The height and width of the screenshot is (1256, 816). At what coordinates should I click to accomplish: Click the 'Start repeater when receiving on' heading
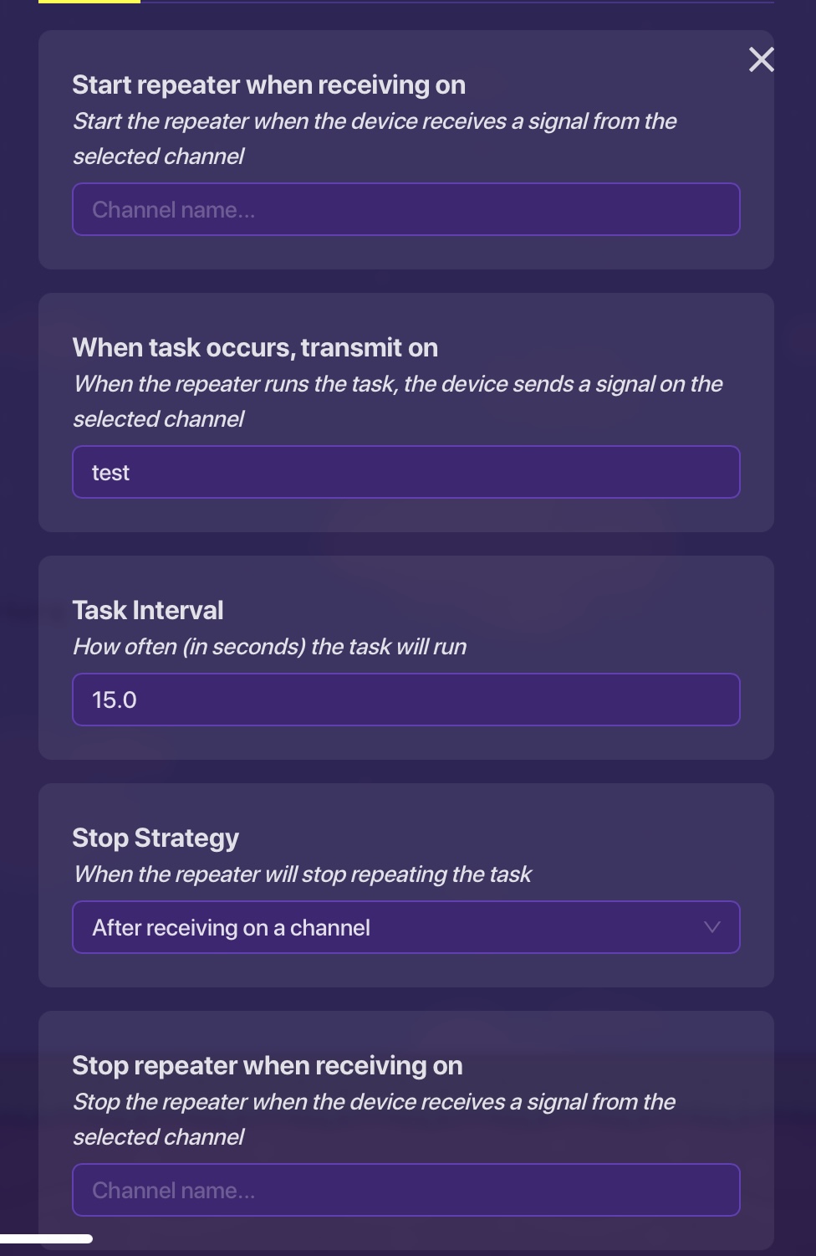(x=268, y=85)
